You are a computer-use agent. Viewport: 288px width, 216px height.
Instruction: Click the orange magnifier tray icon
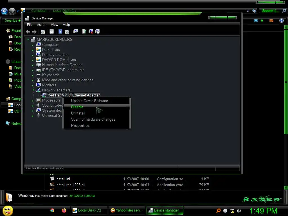tap(218, 210)
